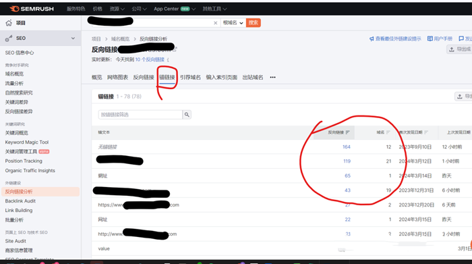472x264 pixels.
Task: Click 价格 in top navigation
Action: coord(97,9)
